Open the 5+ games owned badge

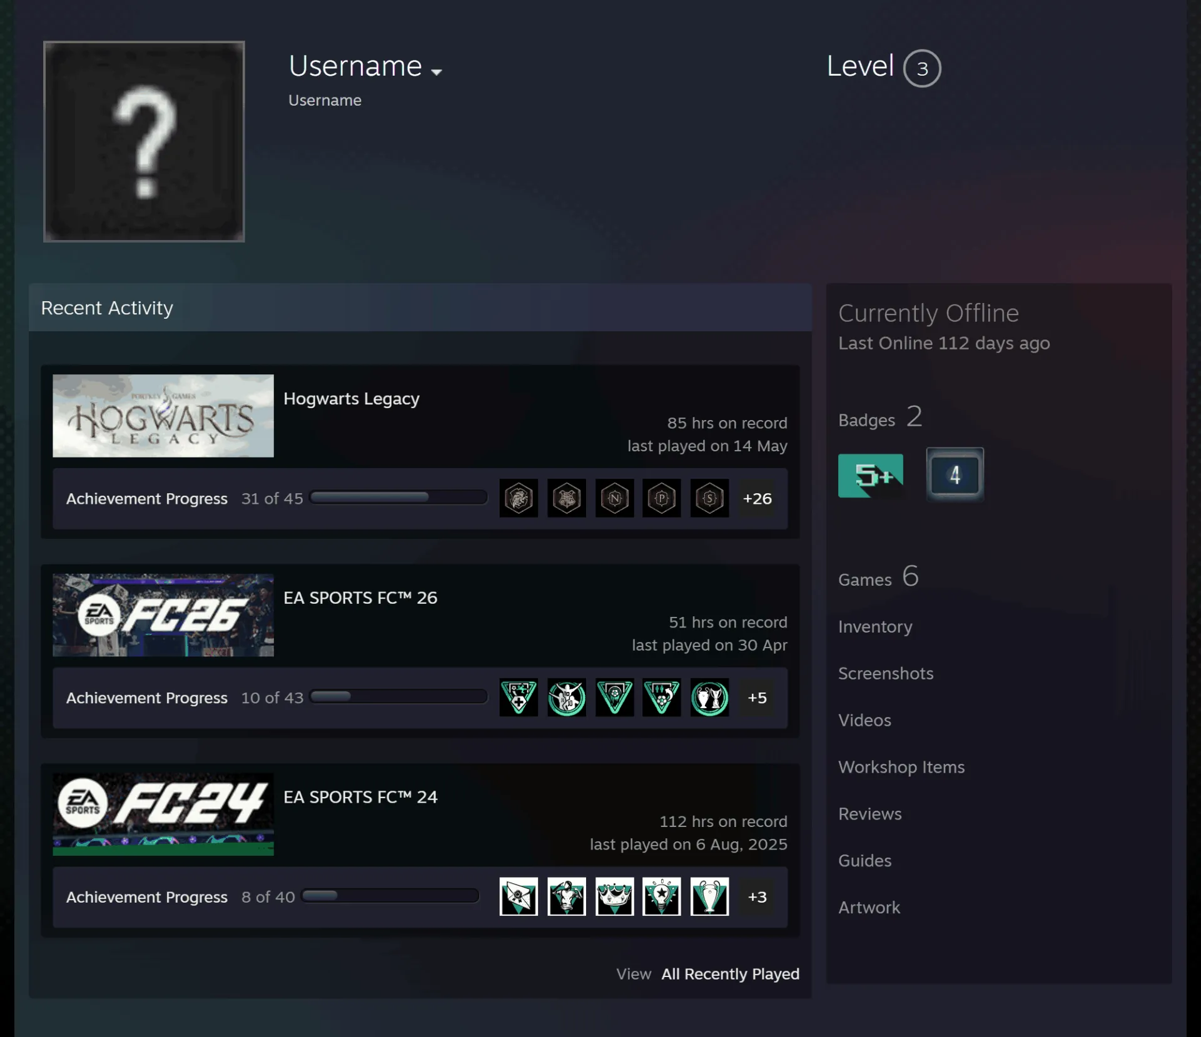pos(870,475)
